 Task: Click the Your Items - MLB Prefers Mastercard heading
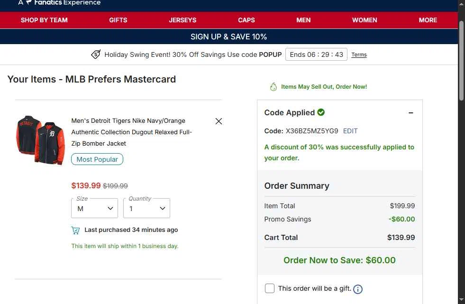coord(91,79)
